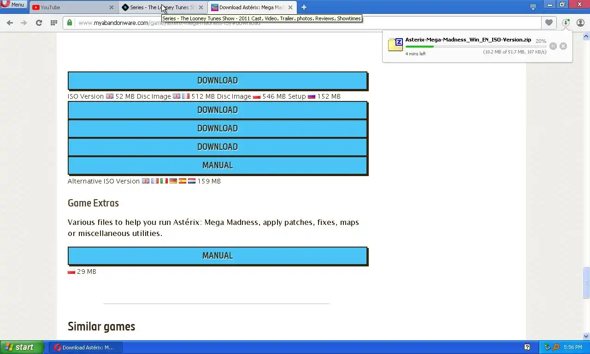Viewport: 590px width, 354px height.
Task: Click the DOWNLOAD button just above MANUAL
Action: tap(218, 147)
